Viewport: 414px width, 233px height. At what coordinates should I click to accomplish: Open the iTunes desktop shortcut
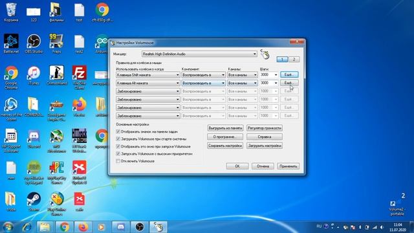(34, 75)
